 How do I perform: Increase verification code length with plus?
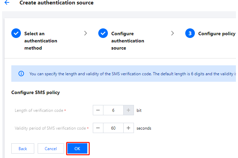(x=128, y=110)
